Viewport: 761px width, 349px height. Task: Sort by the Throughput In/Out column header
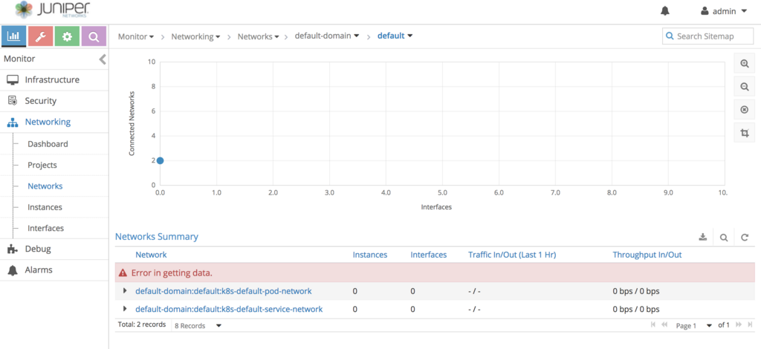[x=647, y=255]
